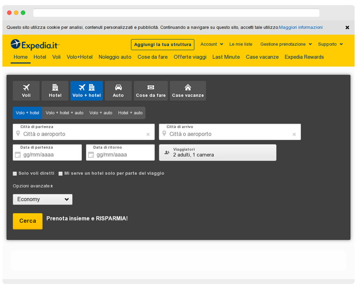The image size is (357, 289).
Task: Open the Maggiori informazioni link
Action: coord(301,28)
